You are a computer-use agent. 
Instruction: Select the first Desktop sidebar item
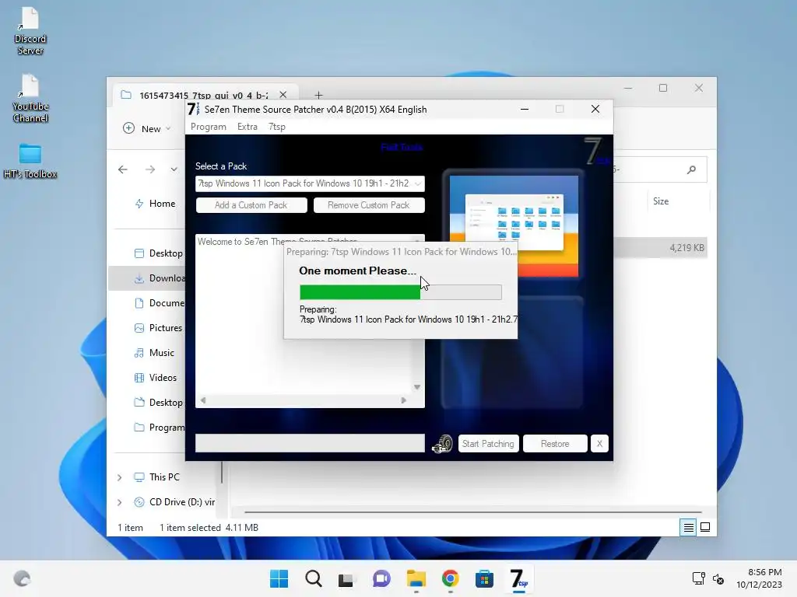[x=158, y=253]
